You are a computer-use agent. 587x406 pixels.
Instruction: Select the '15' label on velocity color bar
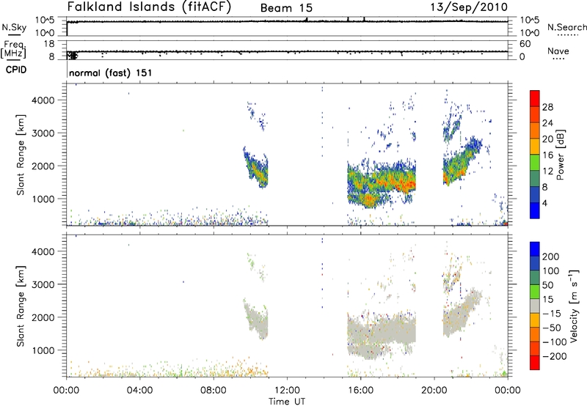click(x=547, y=299)
